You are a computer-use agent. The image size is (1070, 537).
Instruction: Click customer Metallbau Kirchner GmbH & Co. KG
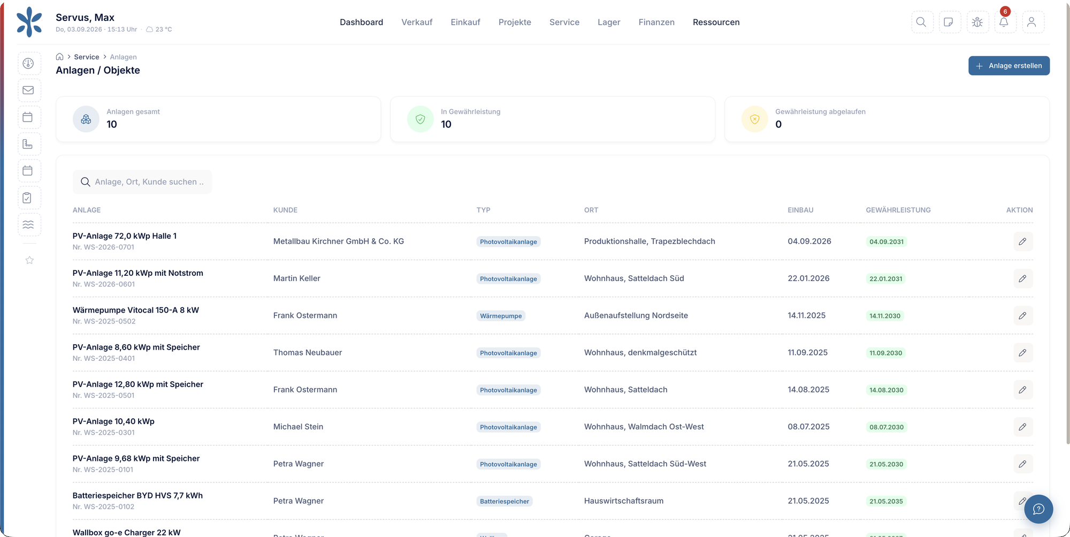point(339,241)
